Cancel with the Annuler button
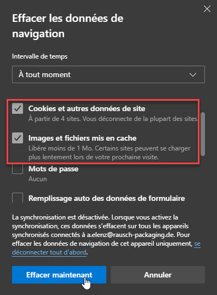The height and width of the screenshot is (295, 217). pyautogui.click(x=158, y=275)
